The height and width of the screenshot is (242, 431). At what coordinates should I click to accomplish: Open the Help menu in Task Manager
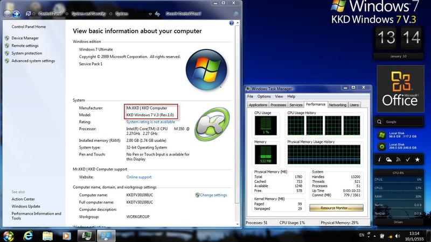(291, 97)
